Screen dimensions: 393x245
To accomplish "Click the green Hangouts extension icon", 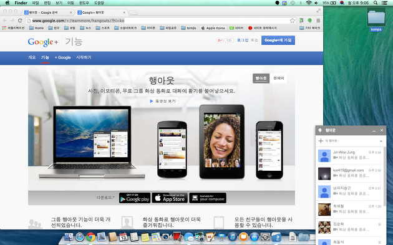I will [310, 21].
